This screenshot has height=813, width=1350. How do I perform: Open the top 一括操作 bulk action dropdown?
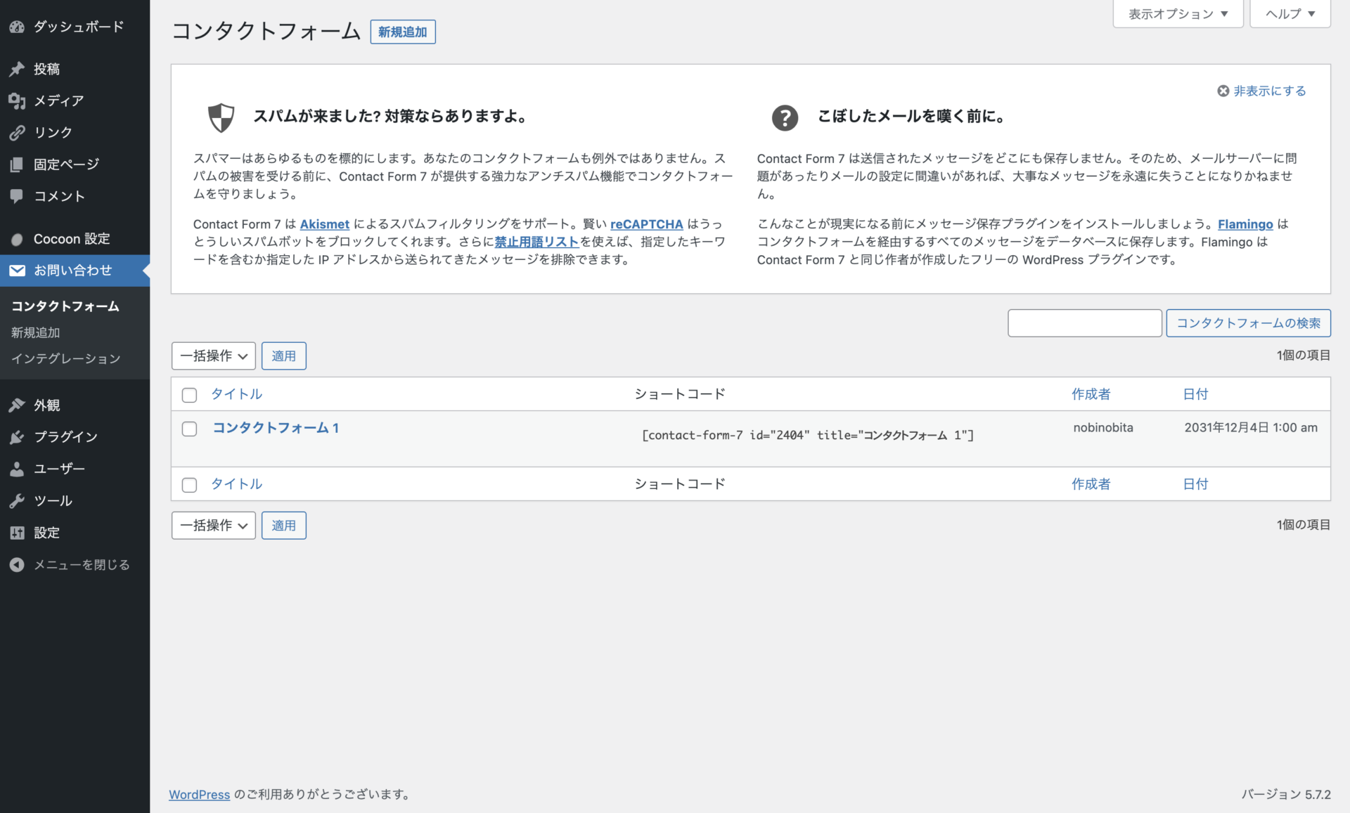click(x=213, y=356)
